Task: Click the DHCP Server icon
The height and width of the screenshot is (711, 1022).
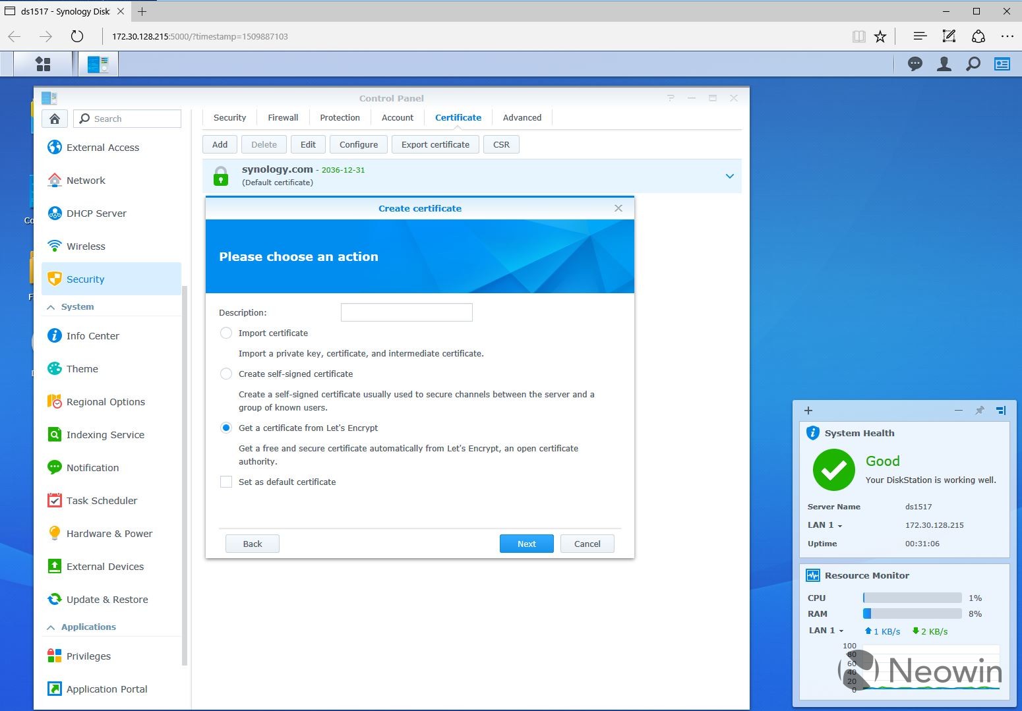Action: (x=55, y=213)
